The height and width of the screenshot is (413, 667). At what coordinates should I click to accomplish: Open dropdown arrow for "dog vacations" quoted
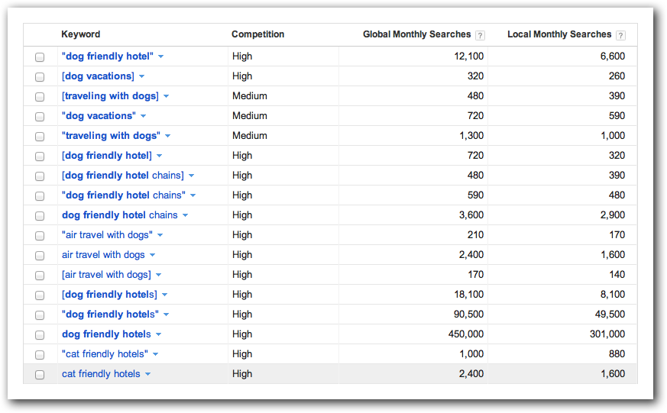tap(144, 116)
